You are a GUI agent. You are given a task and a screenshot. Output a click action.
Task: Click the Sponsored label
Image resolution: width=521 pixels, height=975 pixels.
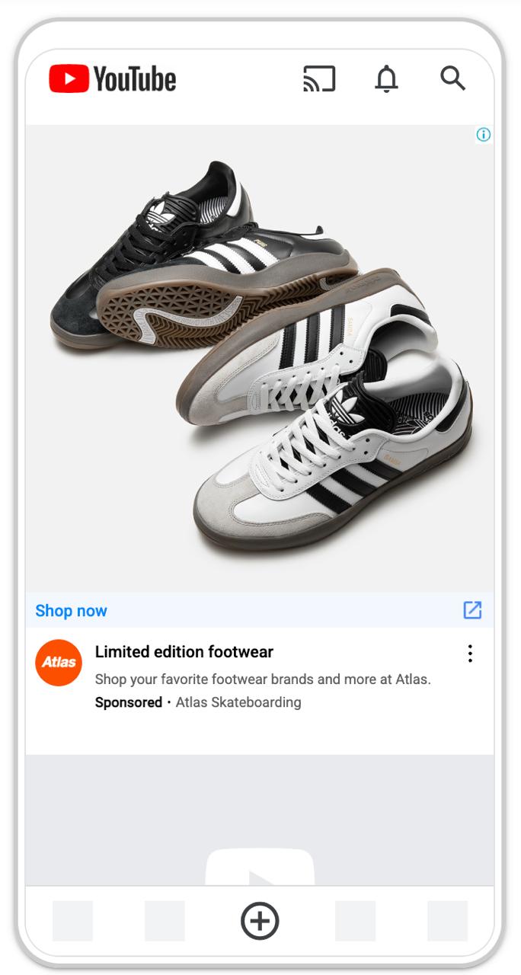tap(129, 702)
